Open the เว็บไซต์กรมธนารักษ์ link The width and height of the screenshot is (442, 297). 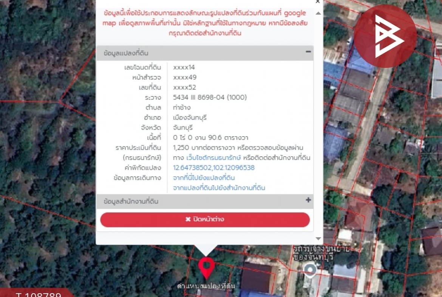pyautogui.click(x=213, y=157)
